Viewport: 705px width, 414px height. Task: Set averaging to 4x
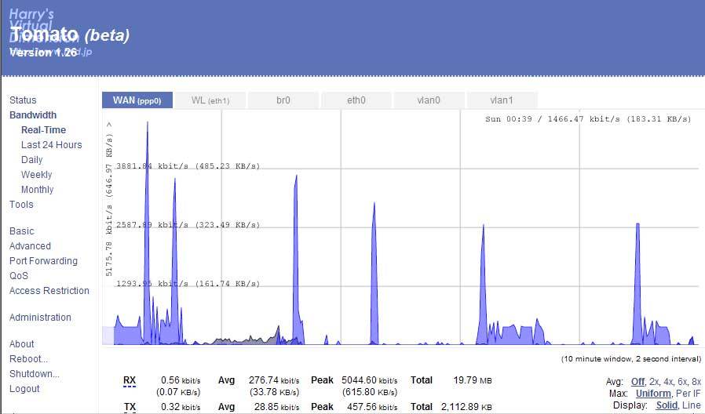coord(668,382)
